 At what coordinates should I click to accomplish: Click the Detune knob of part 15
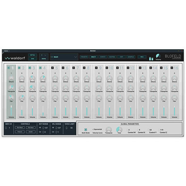(x=164, y=78)
